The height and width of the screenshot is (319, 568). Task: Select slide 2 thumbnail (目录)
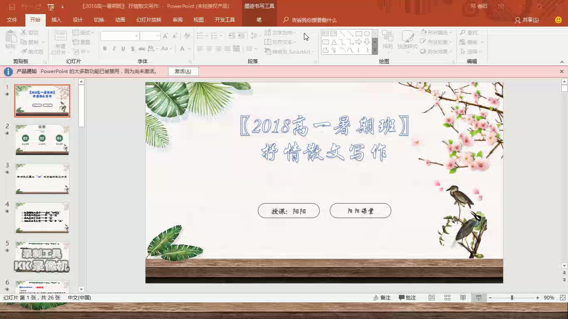point(42,140)
